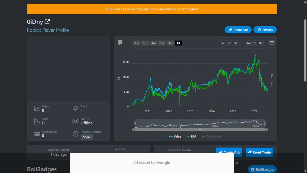
Task: Click the 150k y-axis label
Action: click(x=126, y=62)
